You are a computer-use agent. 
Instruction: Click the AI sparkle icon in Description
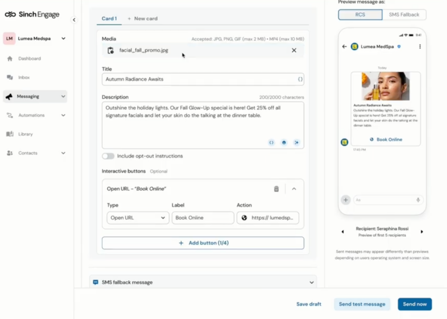296,143
